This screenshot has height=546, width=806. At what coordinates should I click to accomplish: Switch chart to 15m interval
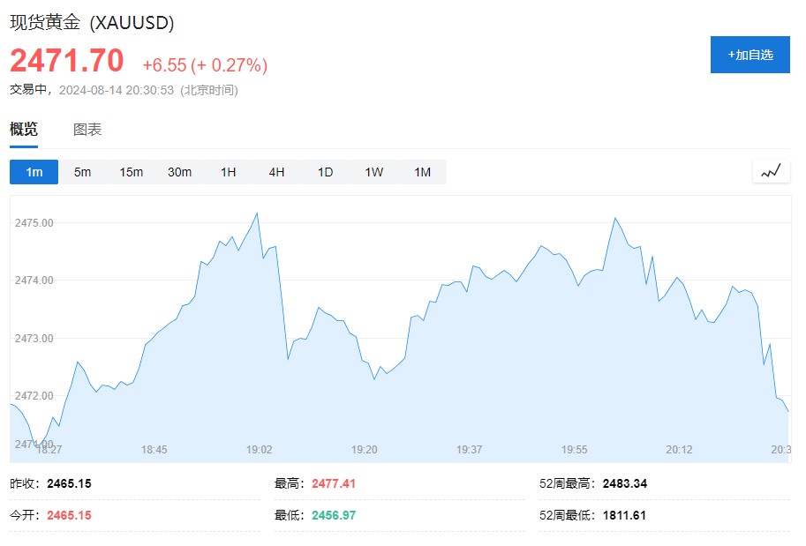tap(131, 172)
